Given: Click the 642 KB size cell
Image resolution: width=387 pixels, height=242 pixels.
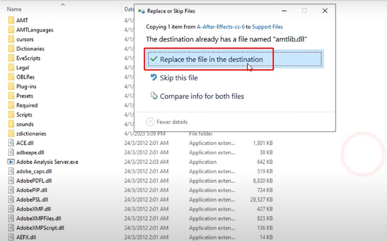Looking at the screenshot, I should click(265, 162).
